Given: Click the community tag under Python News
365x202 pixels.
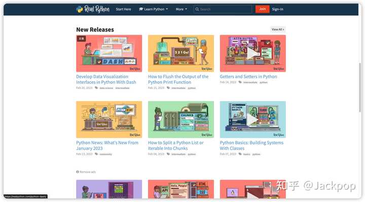Looking at the screenshot, I should (105, 154).
